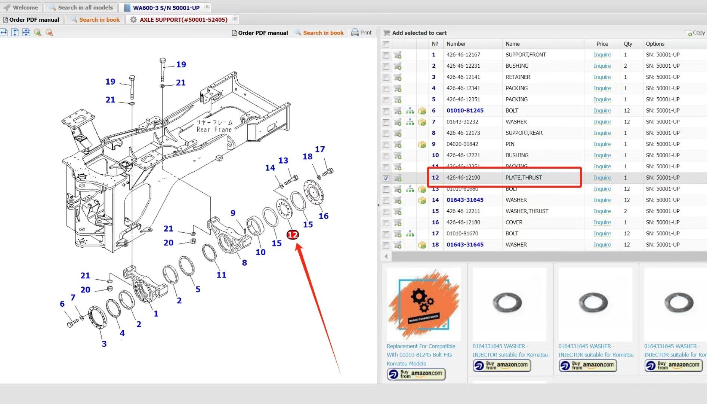Click Search in book in diagram toolbar
The height and width of the screenshot is (404, 707).
(319, 33)
